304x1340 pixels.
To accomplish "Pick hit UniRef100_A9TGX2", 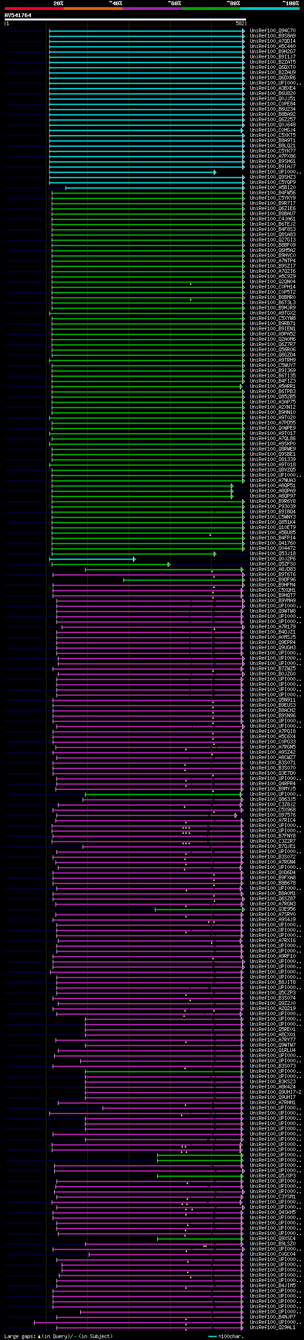I will (273, 313).
